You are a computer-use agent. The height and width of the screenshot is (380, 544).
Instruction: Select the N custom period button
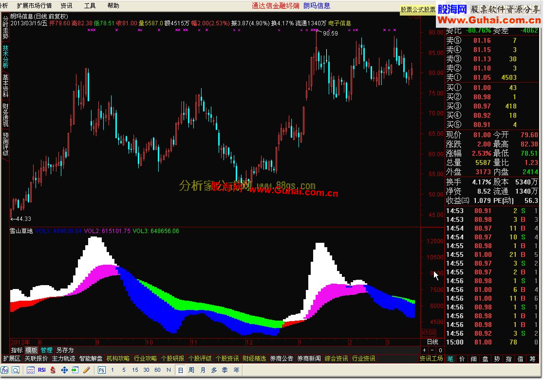pyautogui.click(x=169, y=370)
